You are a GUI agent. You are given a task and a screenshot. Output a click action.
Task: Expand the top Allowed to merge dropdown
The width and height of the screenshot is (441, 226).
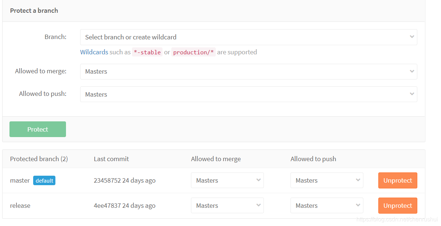248,71
